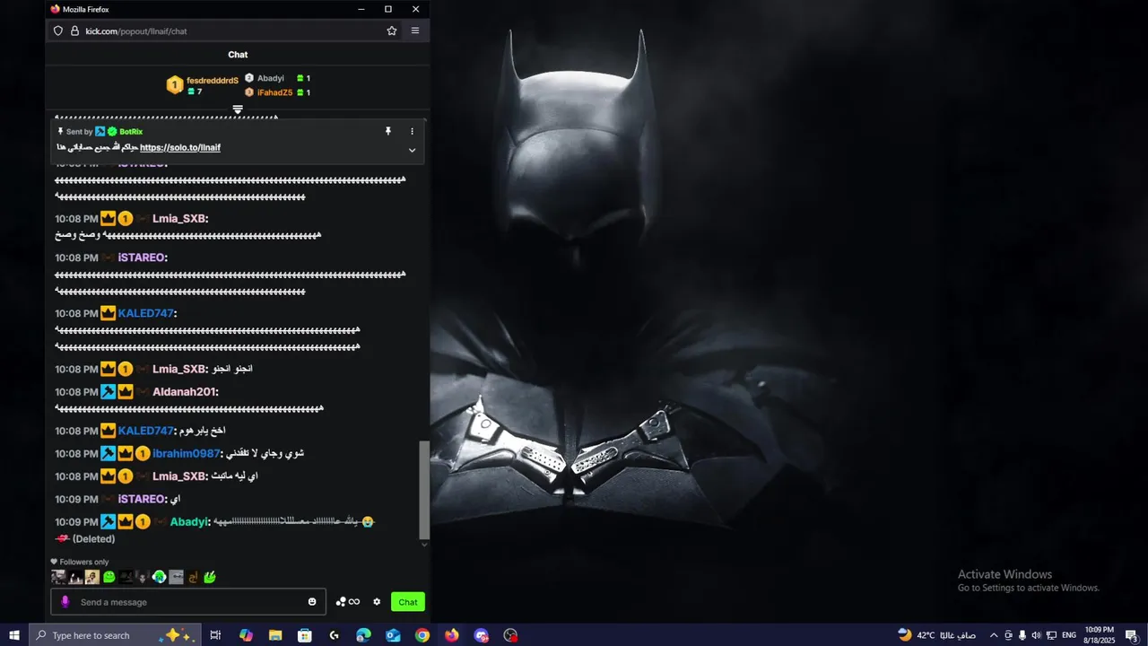Screen dimensions: 1148x646
Task: Click crown badge next to Aldanah201
Action: tap(126, 392)
